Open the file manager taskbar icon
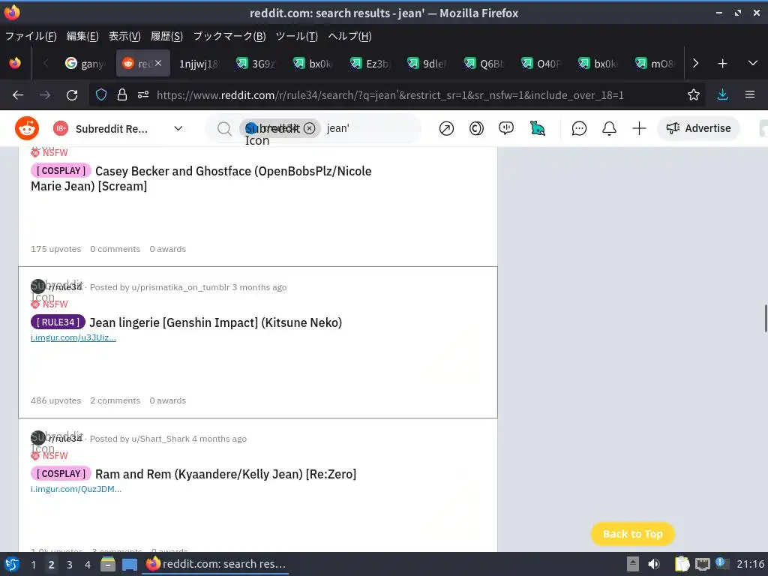768x576 pixels. (x=108, y=564)
